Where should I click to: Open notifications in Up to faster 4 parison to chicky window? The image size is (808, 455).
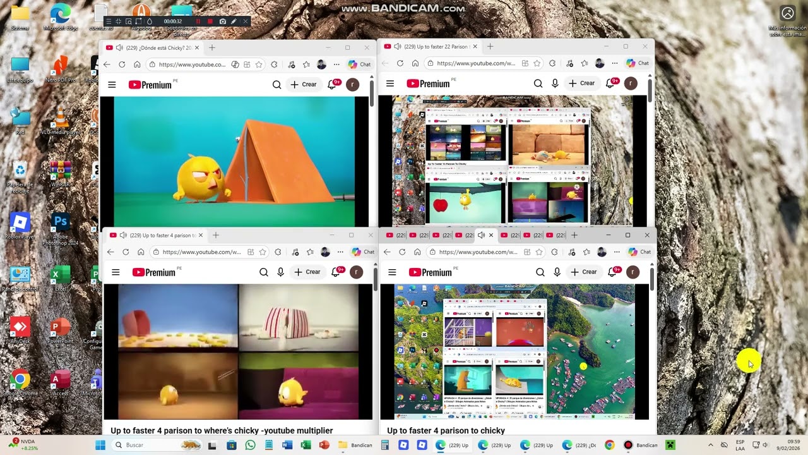(x=613, y=272)
